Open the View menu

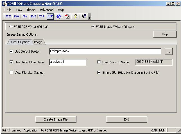19,10
